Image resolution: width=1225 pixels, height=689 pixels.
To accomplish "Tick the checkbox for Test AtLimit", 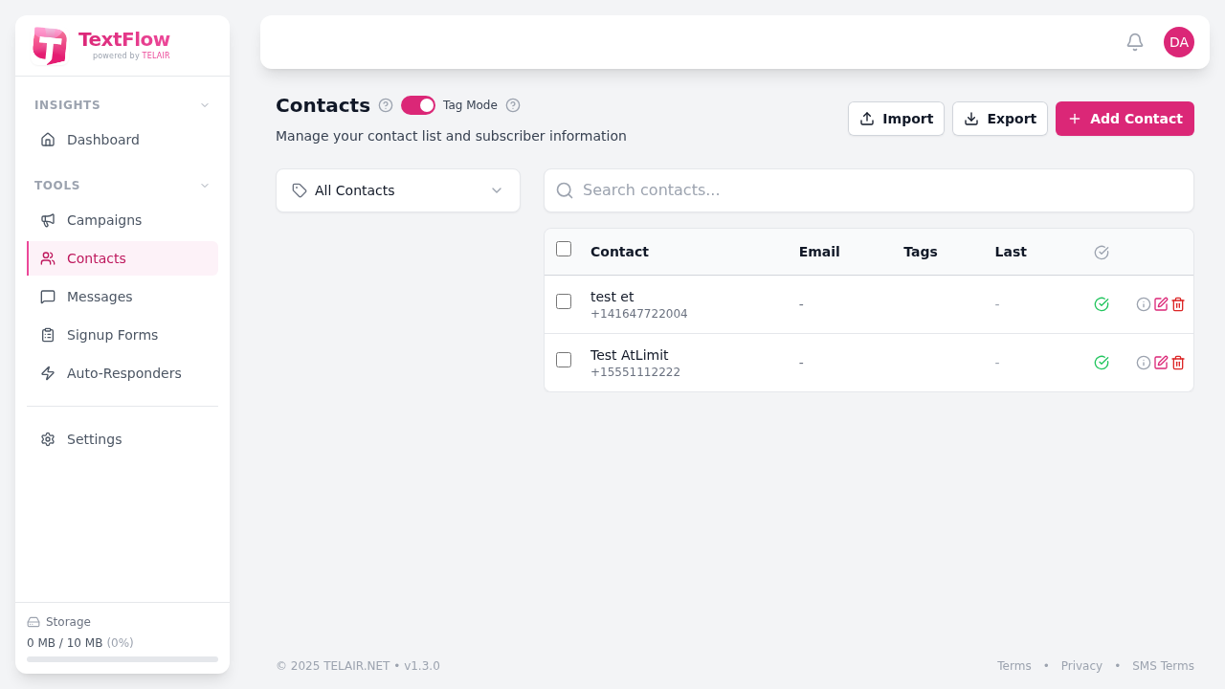I will tap(564, 360).
